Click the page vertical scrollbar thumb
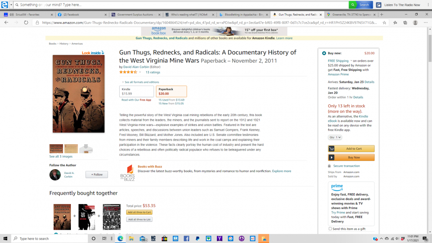 click(430, 48)
